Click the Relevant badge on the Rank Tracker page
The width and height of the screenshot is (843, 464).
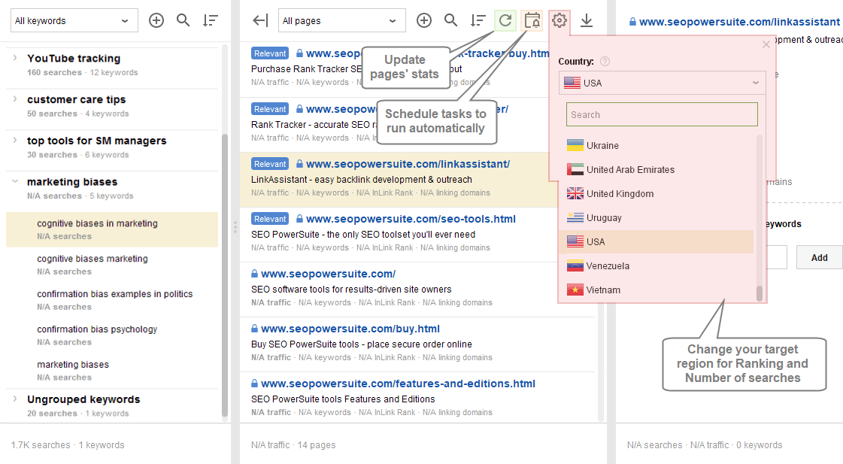pos(270,109)
